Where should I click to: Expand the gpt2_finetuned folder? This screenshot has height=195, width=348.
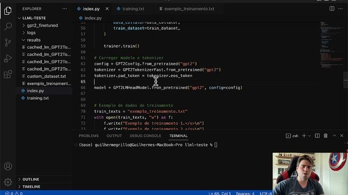(42, 25)
